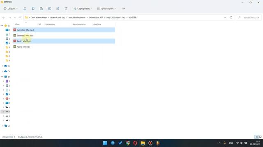Select the Extended Mix.wav file

pos(64,36)
